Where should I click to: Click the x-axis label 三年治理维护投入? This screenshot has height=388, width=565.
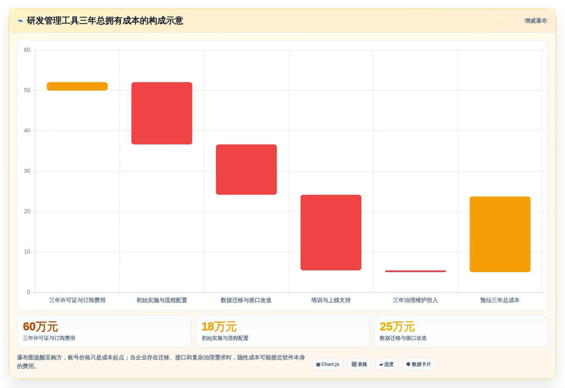(x=415, y=300)
